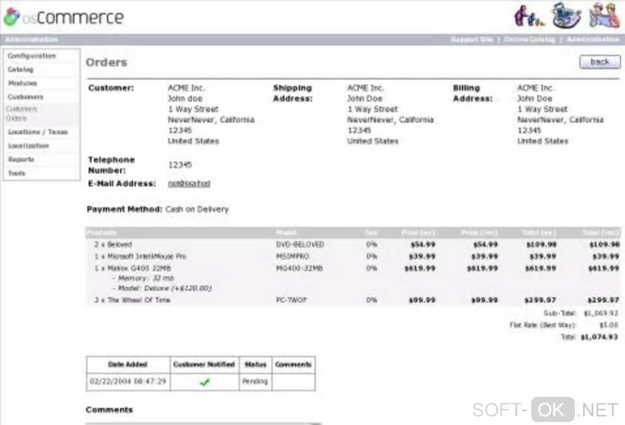Select 'The Wheel Of Time' product row
This screenshot has width=625, height=425.
(x=353, y=300)
